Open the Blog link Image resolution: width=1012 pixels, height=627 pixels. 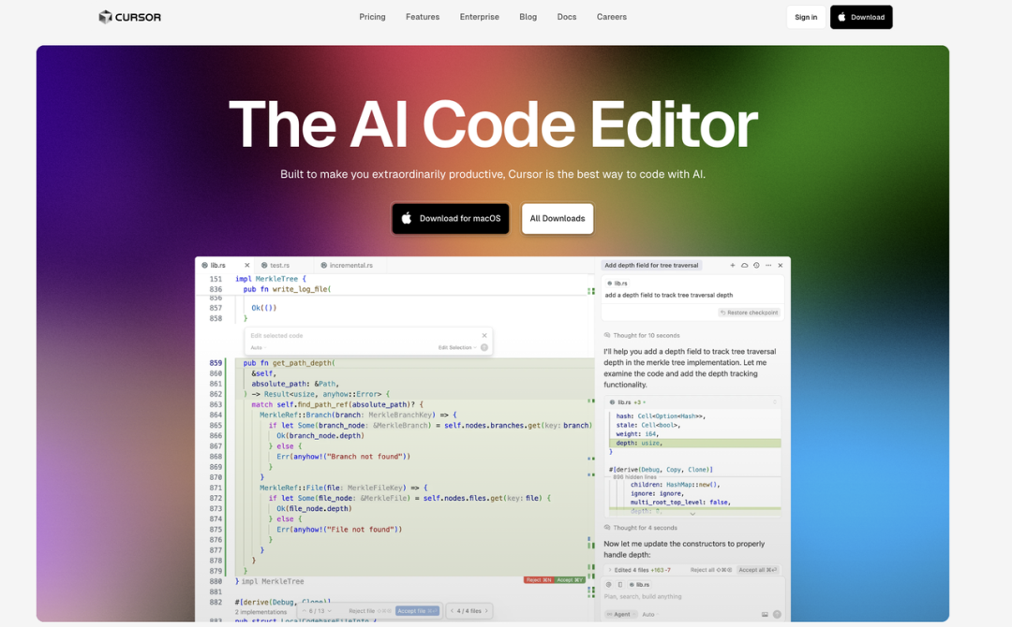528,17
